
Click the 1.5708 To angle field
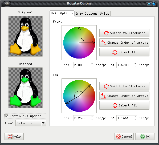[125, 65]
